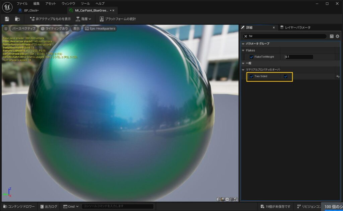343x211 pixels.
Task: Collapse the パラメータ グループ section
Action: coord(243,44)
